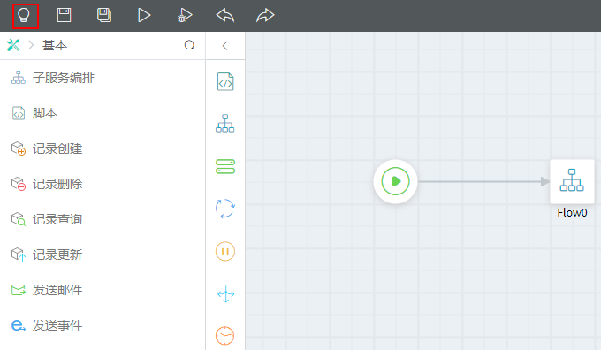The width and height of the screenshot is (601, 350).
Task: Undo the last action
Action: click(x=225, y=15)
